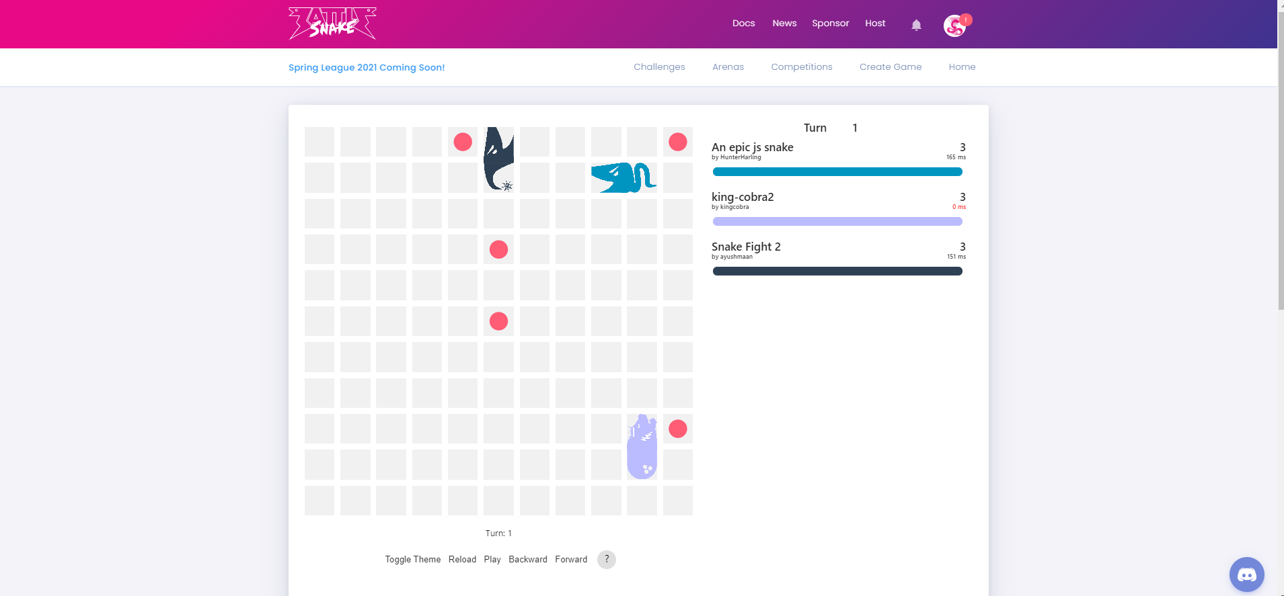The height and width of the screenshot is (596, 1284).
Task: Click the blue shark snake head
Action: click(x=607, y=178)
